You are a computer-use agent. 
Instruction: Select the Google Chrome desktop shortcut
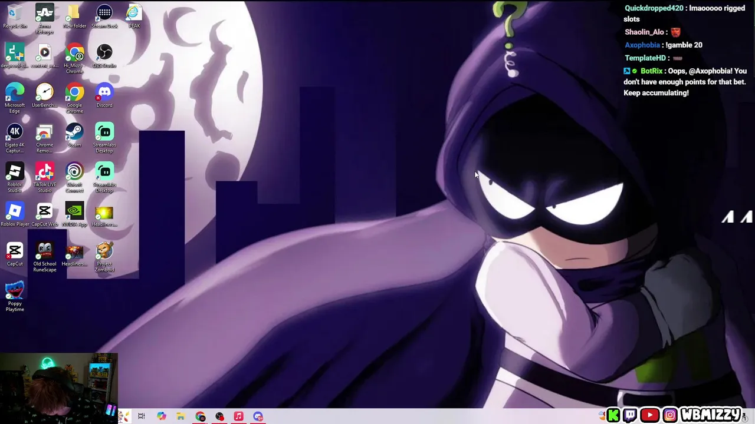click(x=74, y=98)
